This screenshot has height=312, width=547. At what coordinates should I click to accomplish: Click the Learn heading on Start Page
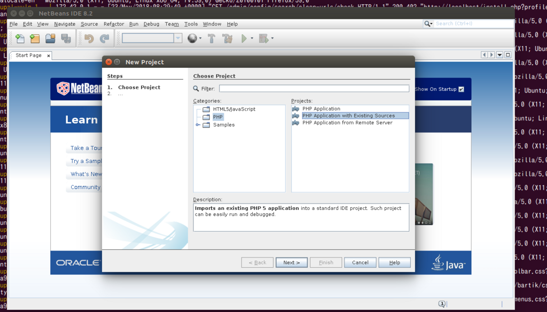pyautogui.click(x=81, y=120)
